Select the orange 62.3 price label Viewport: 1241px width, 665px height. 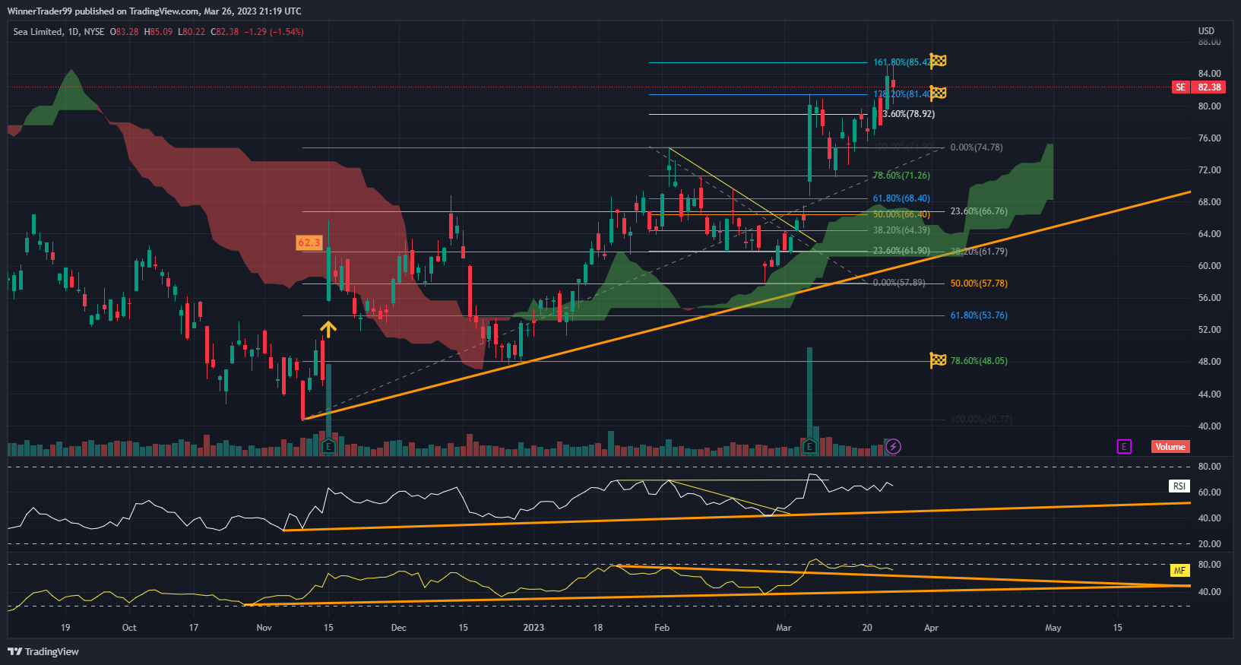point(309,242)
